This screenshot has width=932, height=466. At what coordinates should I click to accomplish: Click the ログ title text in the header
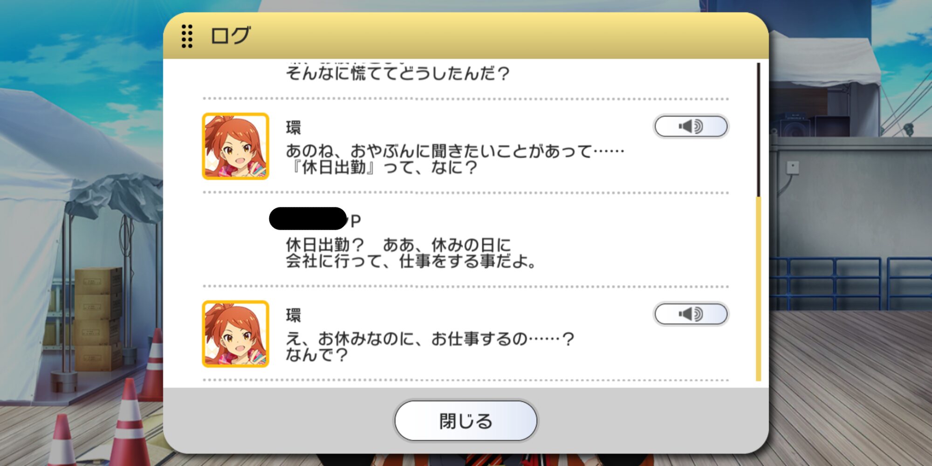[x=230, y=36]
